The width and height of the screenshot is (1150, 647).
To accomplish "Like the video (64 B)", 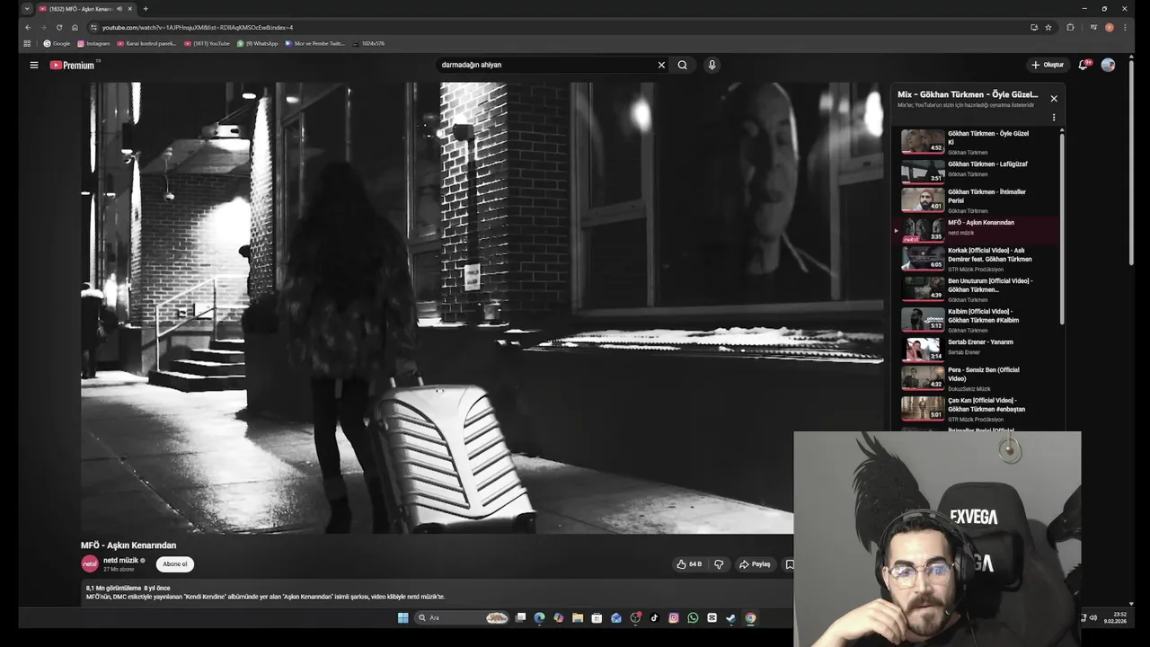I will click(689, 564).
